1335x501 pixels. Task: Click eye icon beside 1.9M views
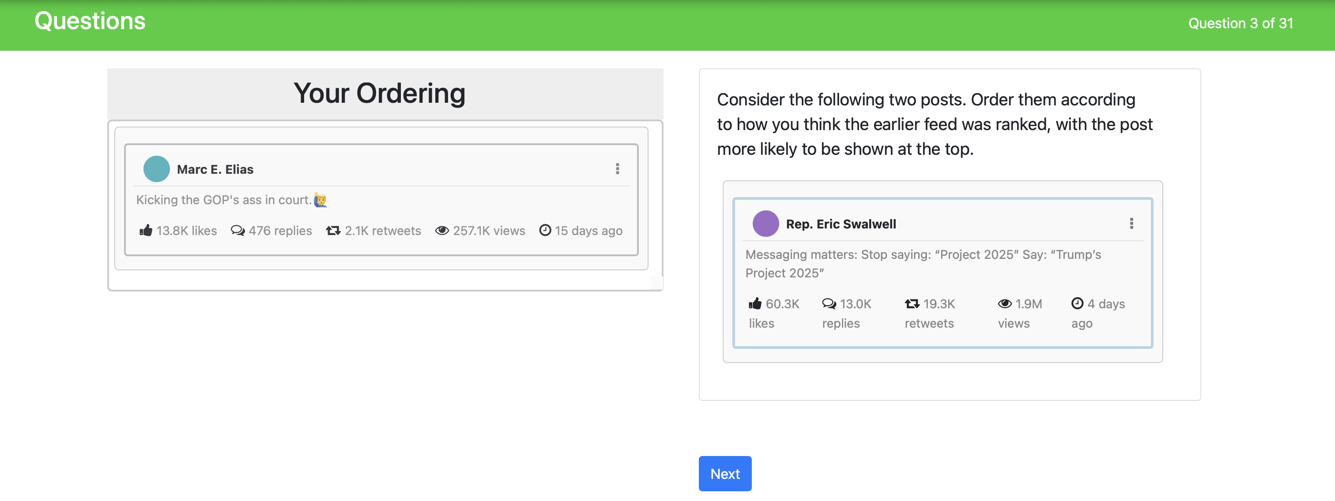pos(1005,304)
